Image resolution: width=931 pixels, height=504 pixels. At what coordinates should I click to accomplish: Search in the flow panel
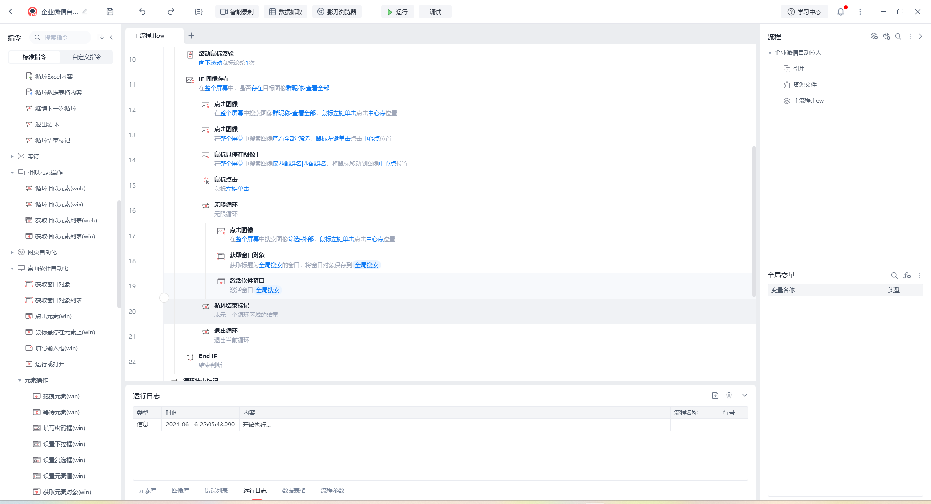pos(898,36)
